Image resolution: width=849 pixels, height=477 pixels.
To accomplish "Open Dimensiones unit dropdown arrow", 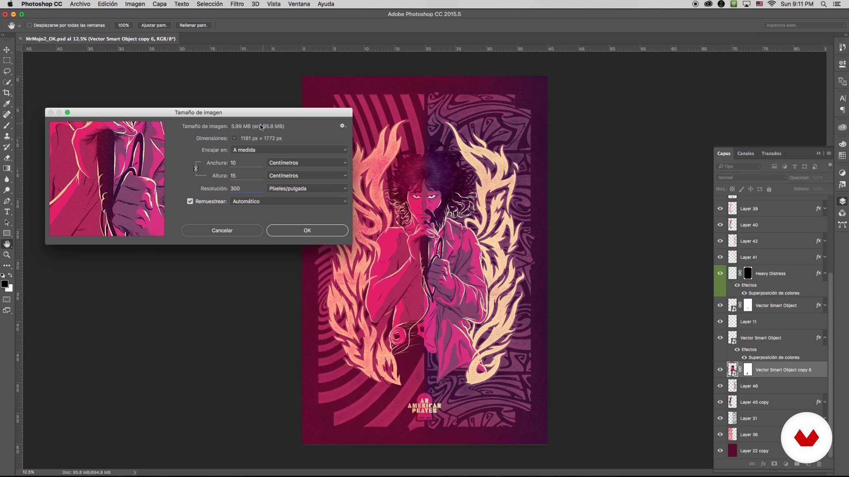I will tap(234, 138).
